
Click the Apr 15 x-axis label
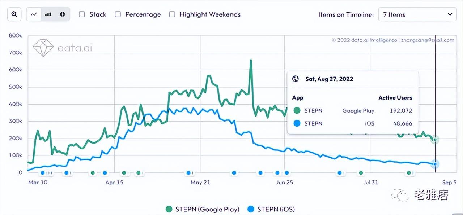[x=114, y=183]
